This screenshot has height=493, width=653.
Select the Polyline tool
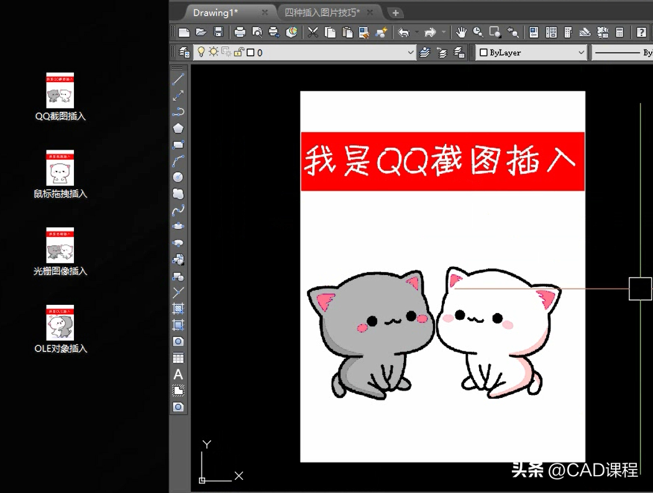tap(178, 112)
